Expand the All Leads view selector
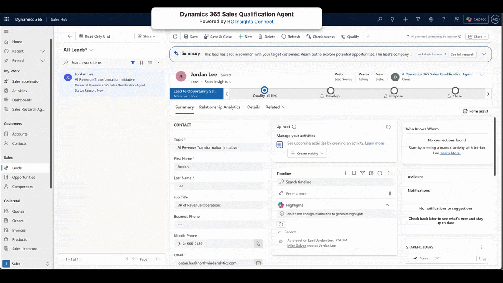This screenshot has height=283, width=503. (x=91, y=50)
